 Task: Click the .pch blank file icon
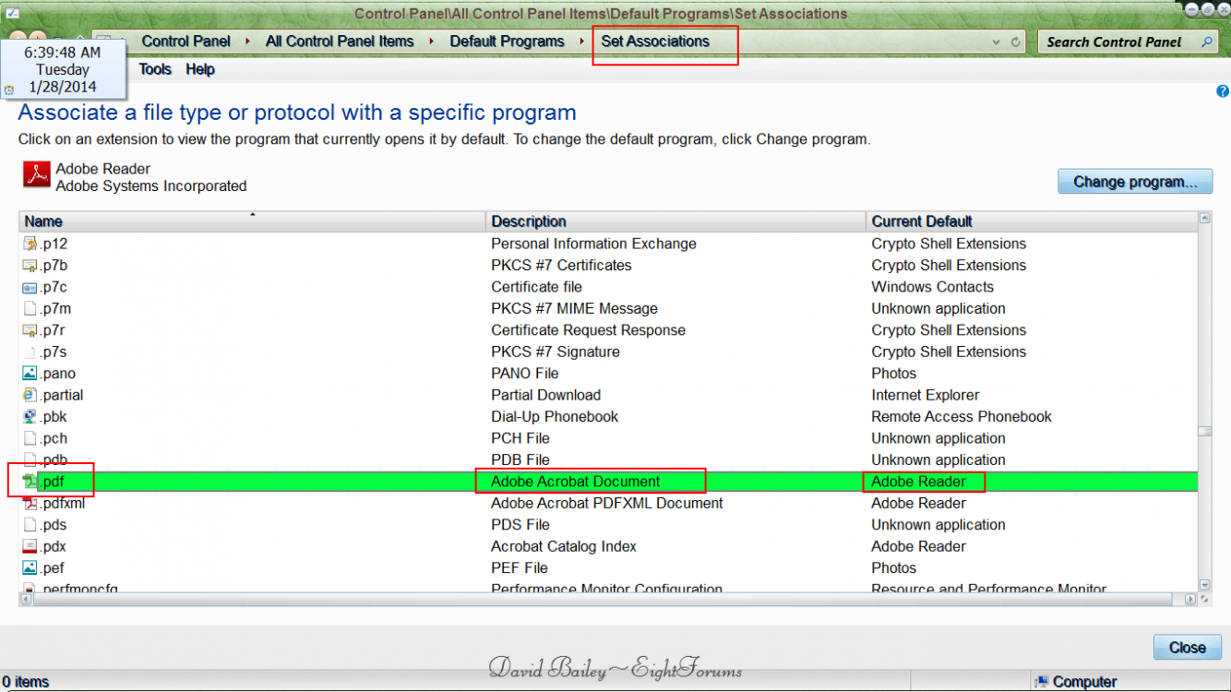(x=30, y=438)
